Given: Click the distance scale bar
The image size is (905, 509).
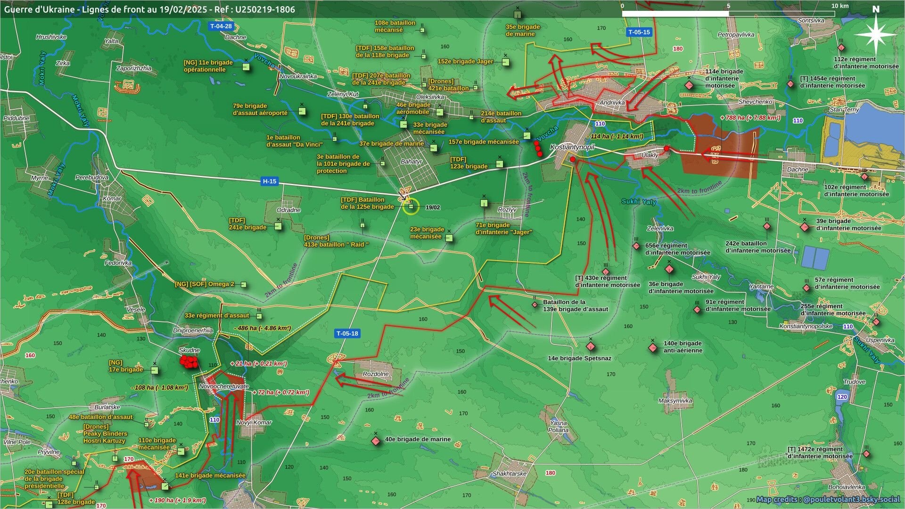Looking at the screenshot, I should (728, 14).
